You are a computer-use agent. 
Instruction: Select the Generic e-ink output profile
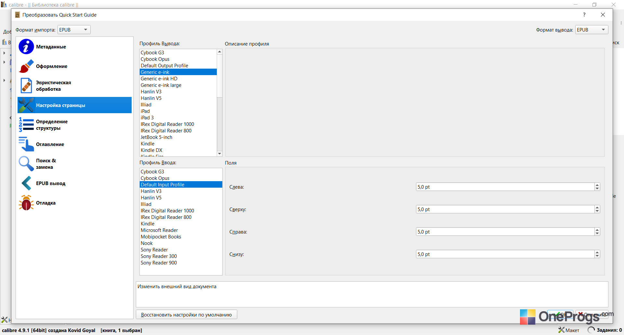(x=178, y=72)
